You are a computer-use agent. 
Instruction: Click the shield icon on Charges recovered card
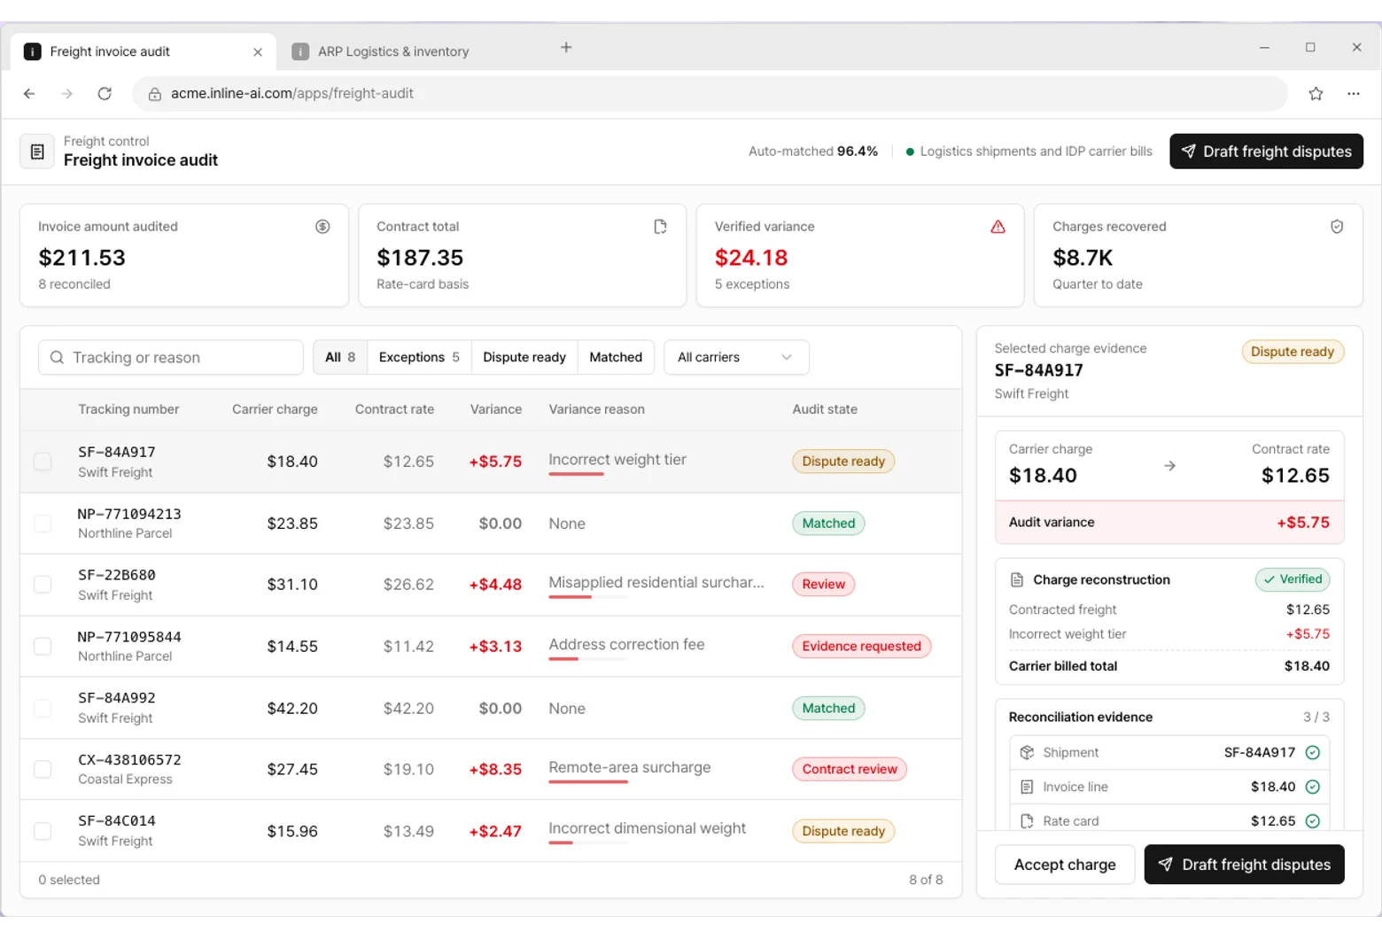[1337, 227]
